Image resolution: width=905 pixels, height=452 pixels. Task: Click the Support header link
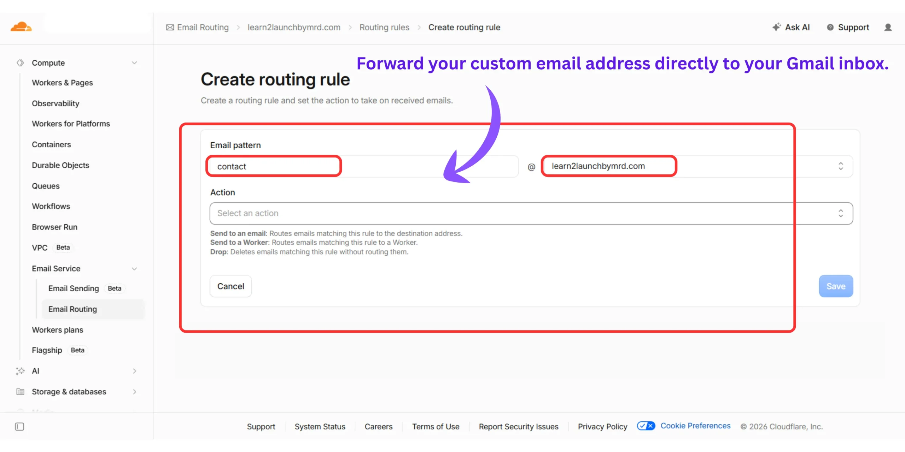coord(853,28)
